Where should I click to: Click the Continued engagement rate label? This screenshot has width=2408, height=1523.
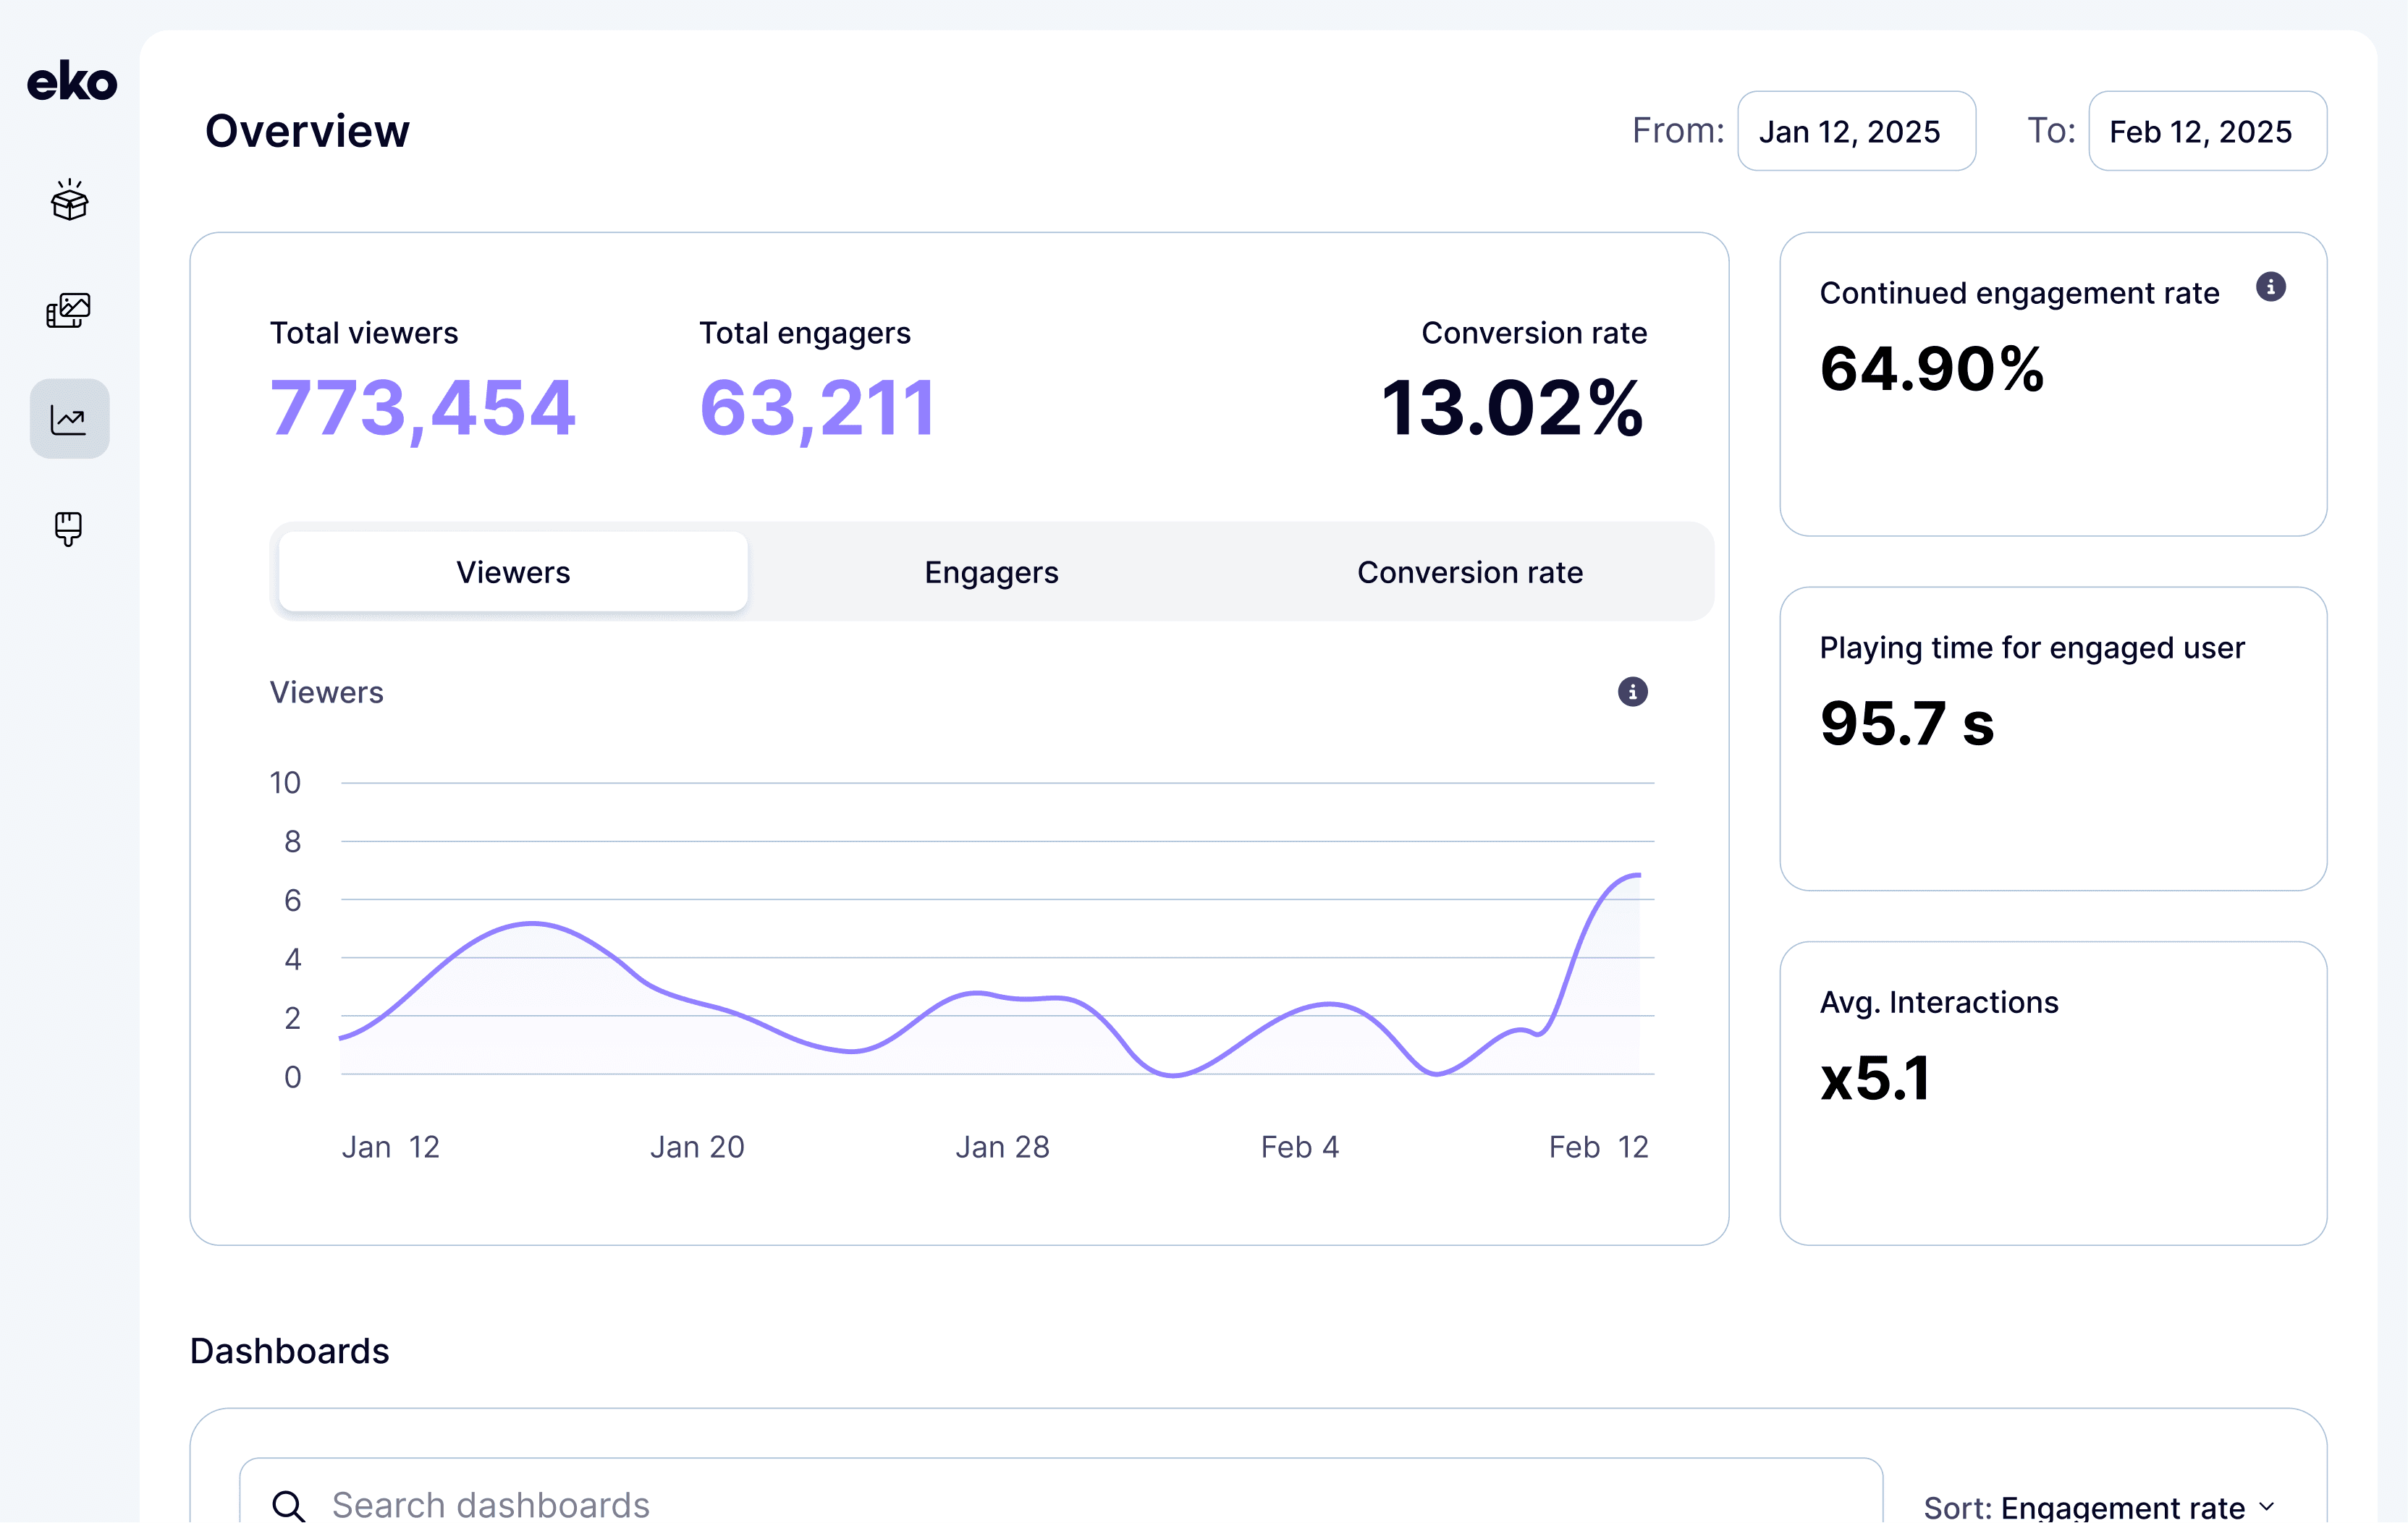2019,293
